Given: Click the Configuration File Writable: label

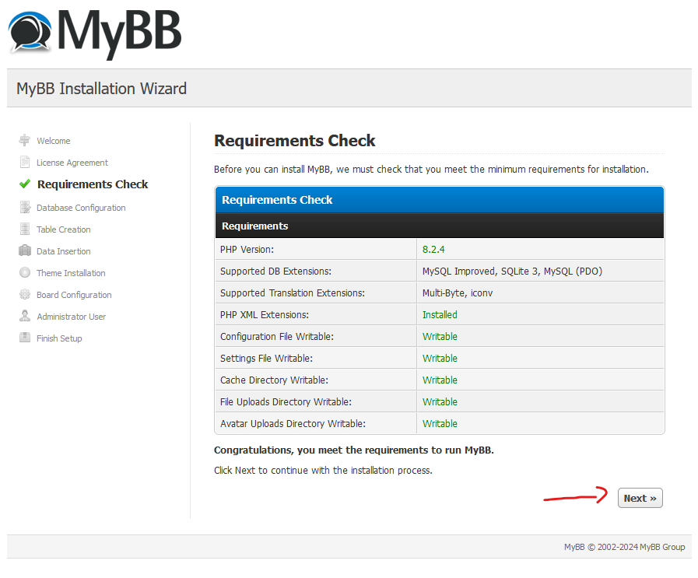Looking at the screenshot, I should pyautogui.click(x=277, y=337).
